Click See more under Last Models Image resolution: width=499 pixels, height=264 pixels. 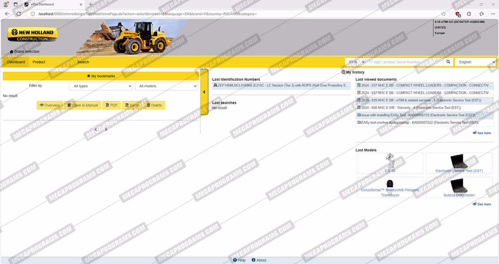click(482, 204)
